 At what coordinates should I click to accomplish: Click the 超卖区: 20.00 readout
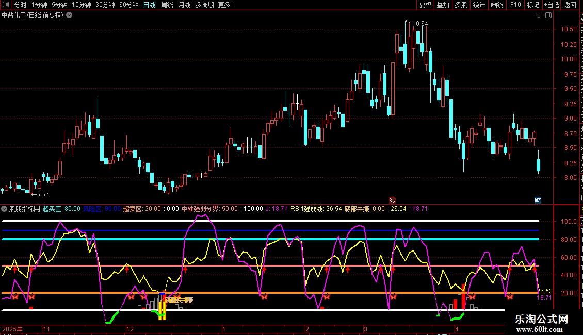coord(142,209)
